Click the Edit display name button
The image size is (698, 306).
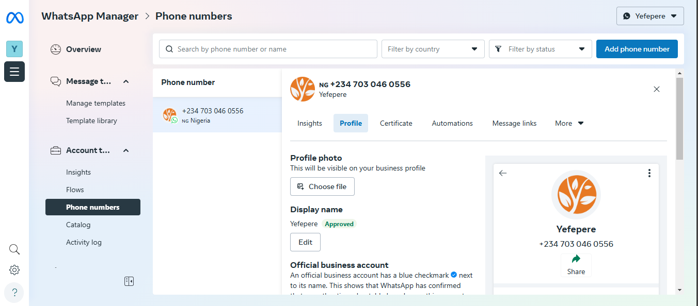coord(305,242)
